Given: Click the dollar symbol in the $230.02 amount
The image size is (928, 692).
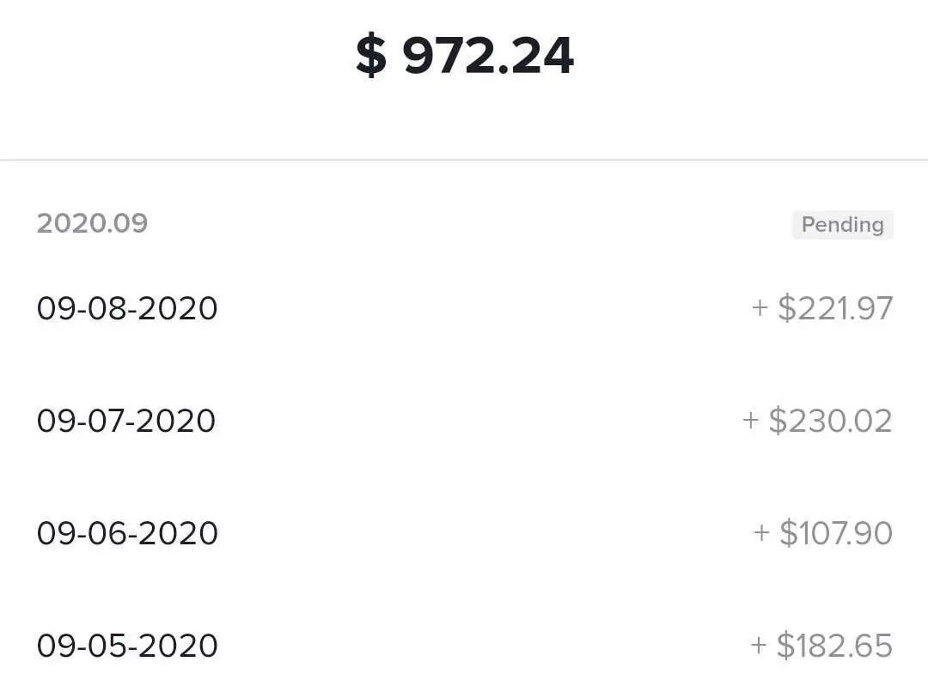Looking at the screenshot, I should pyautogui.click(x=778, y=421).
